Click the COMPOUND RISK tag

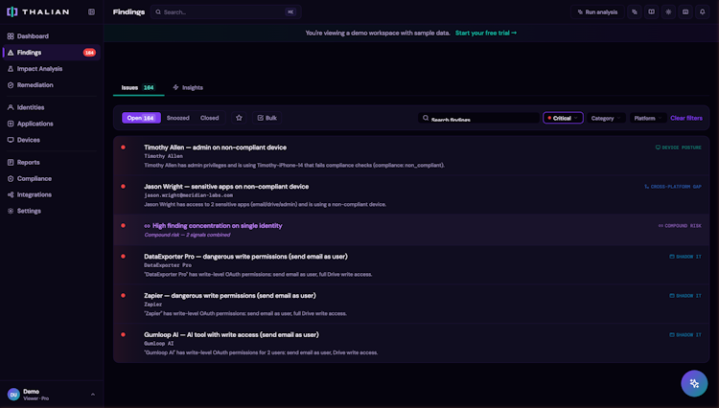point(680,226)
